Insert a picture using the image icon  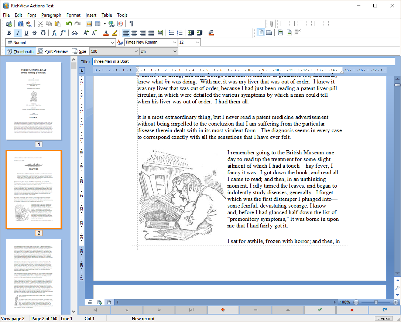tap(89, 24)
